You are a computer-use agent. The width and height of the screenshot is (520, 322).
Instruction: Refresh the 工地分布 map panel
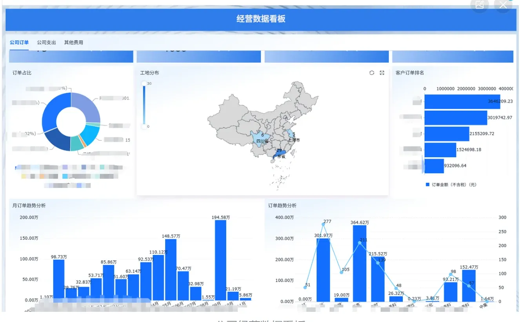372,73
